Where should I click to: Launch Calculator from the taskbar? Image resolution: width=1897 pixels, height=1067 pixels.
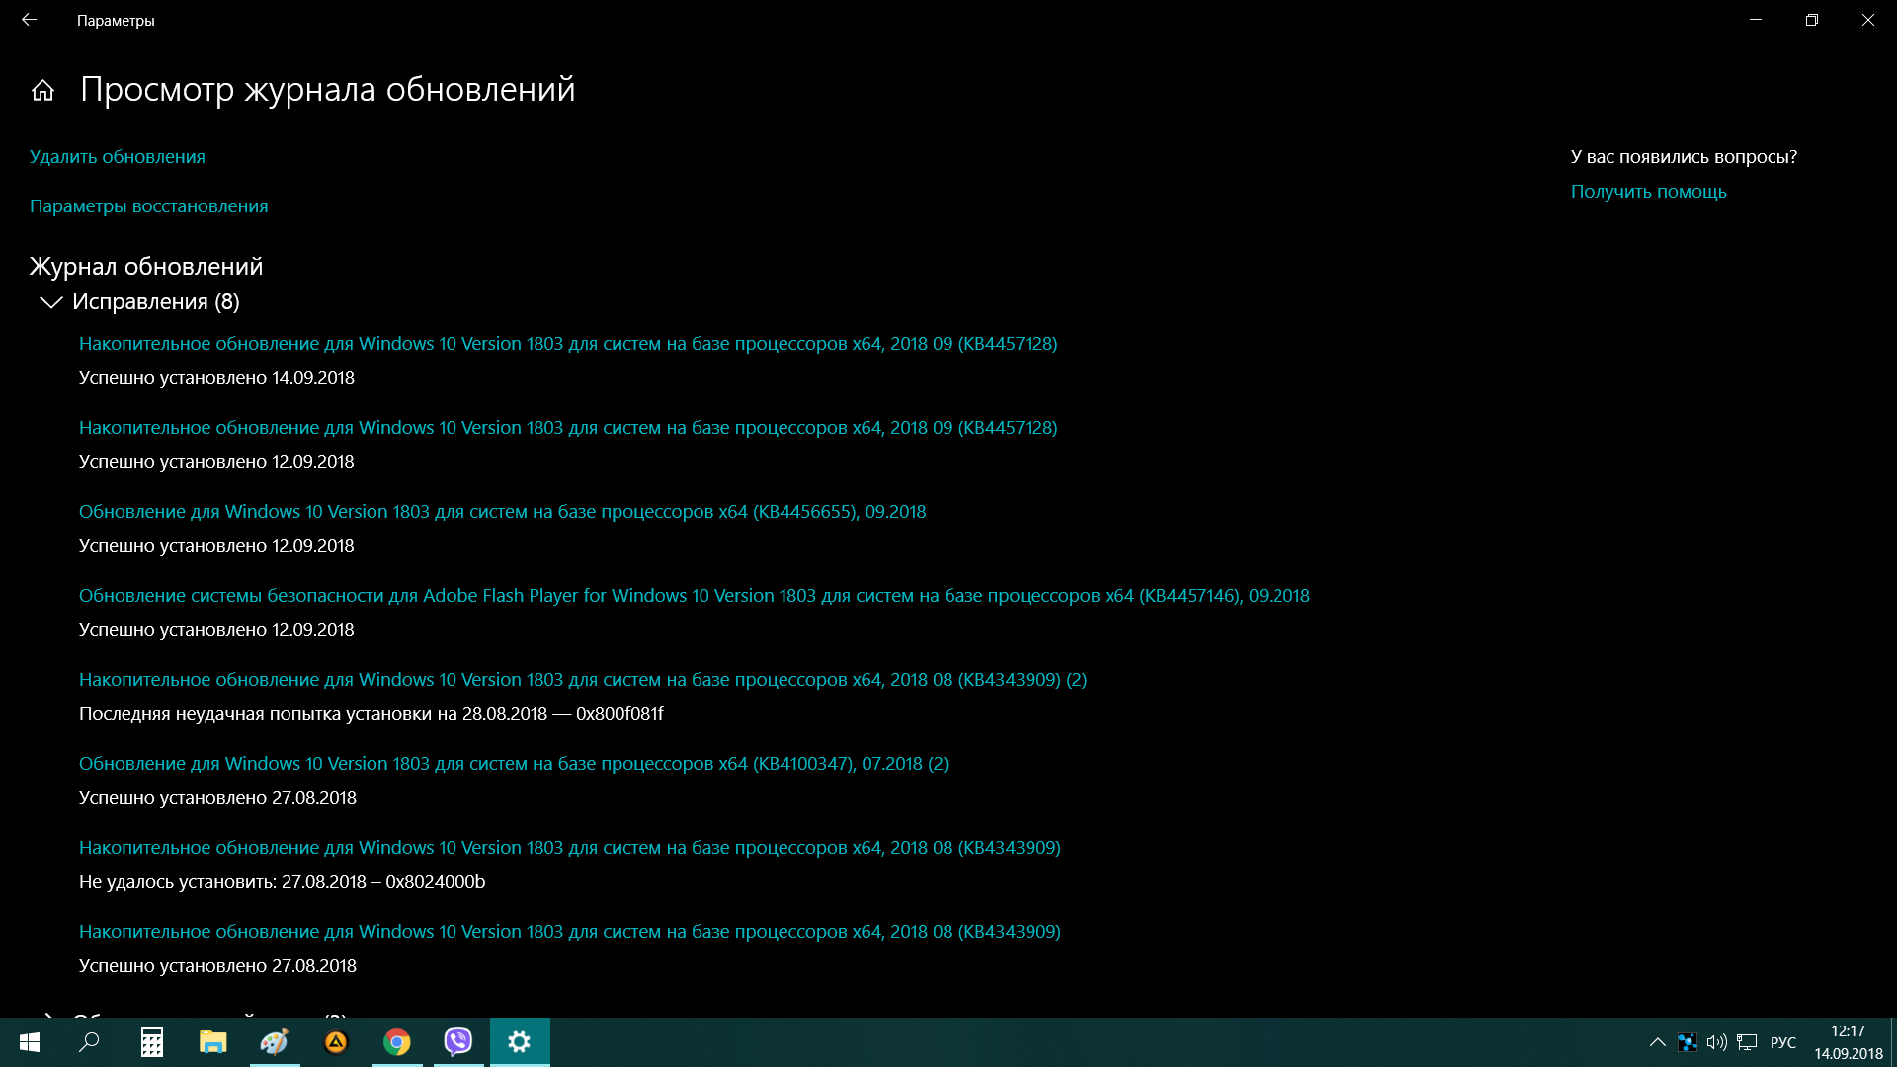[151, 1042]
